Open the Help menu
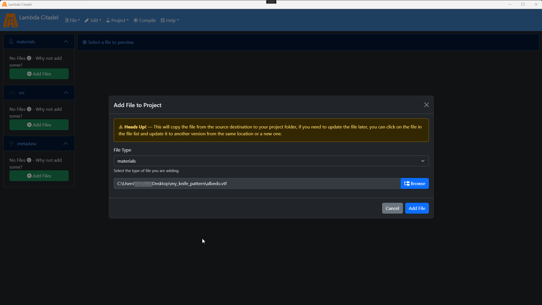Image resolution: width=542 pixels, height=305 pixels. point(170,20)
